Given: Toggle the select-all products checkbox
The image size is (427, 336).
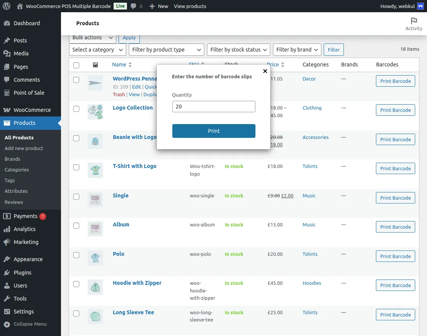Looking at the screenshot, I should [76, 65].
